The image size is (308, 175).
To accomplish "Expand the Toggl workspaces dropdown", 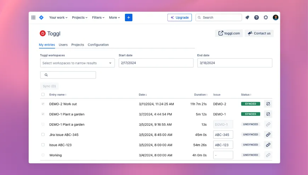I will pyautogui.click(x=77, y=63).
